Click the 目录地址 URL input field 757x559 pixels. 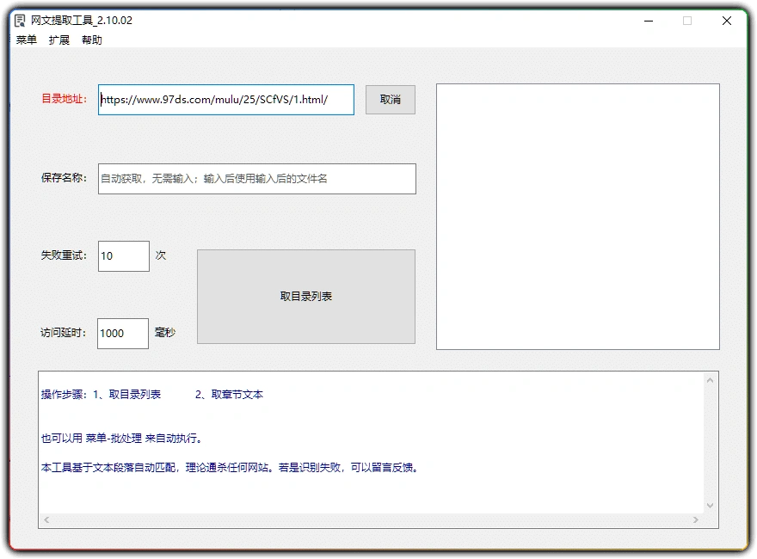226,100
